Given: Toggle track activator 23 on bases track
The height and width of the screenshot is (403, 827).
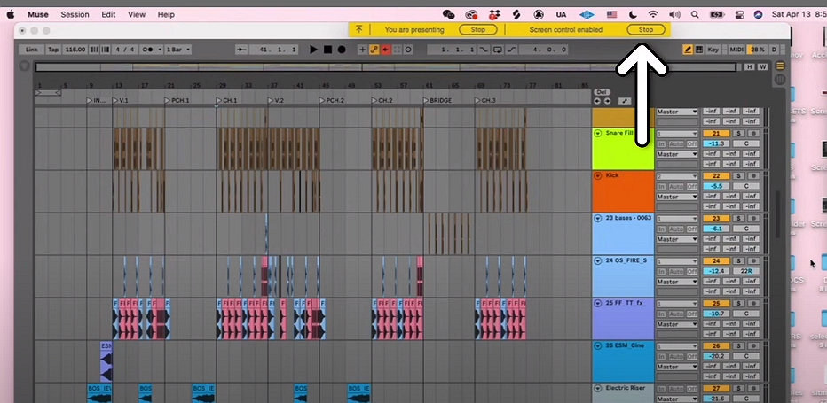Looking at the screenshot, I should coord(716,219).
